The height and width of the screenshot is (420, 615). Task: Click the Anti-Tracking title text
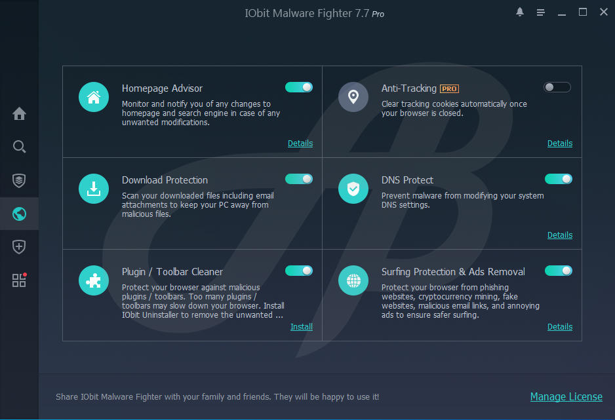click(408, 88)
